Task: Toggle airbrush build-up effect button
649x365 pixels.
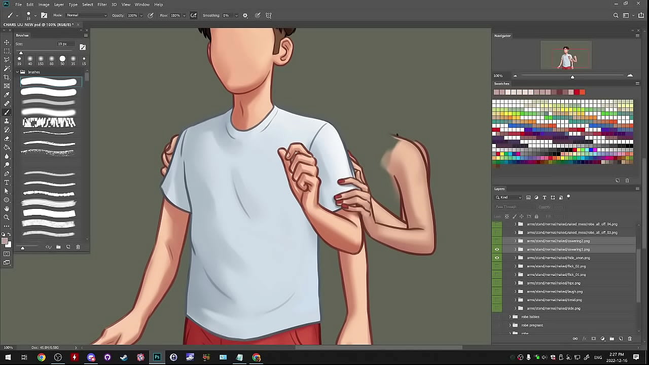Action: [x=193, y=15]
